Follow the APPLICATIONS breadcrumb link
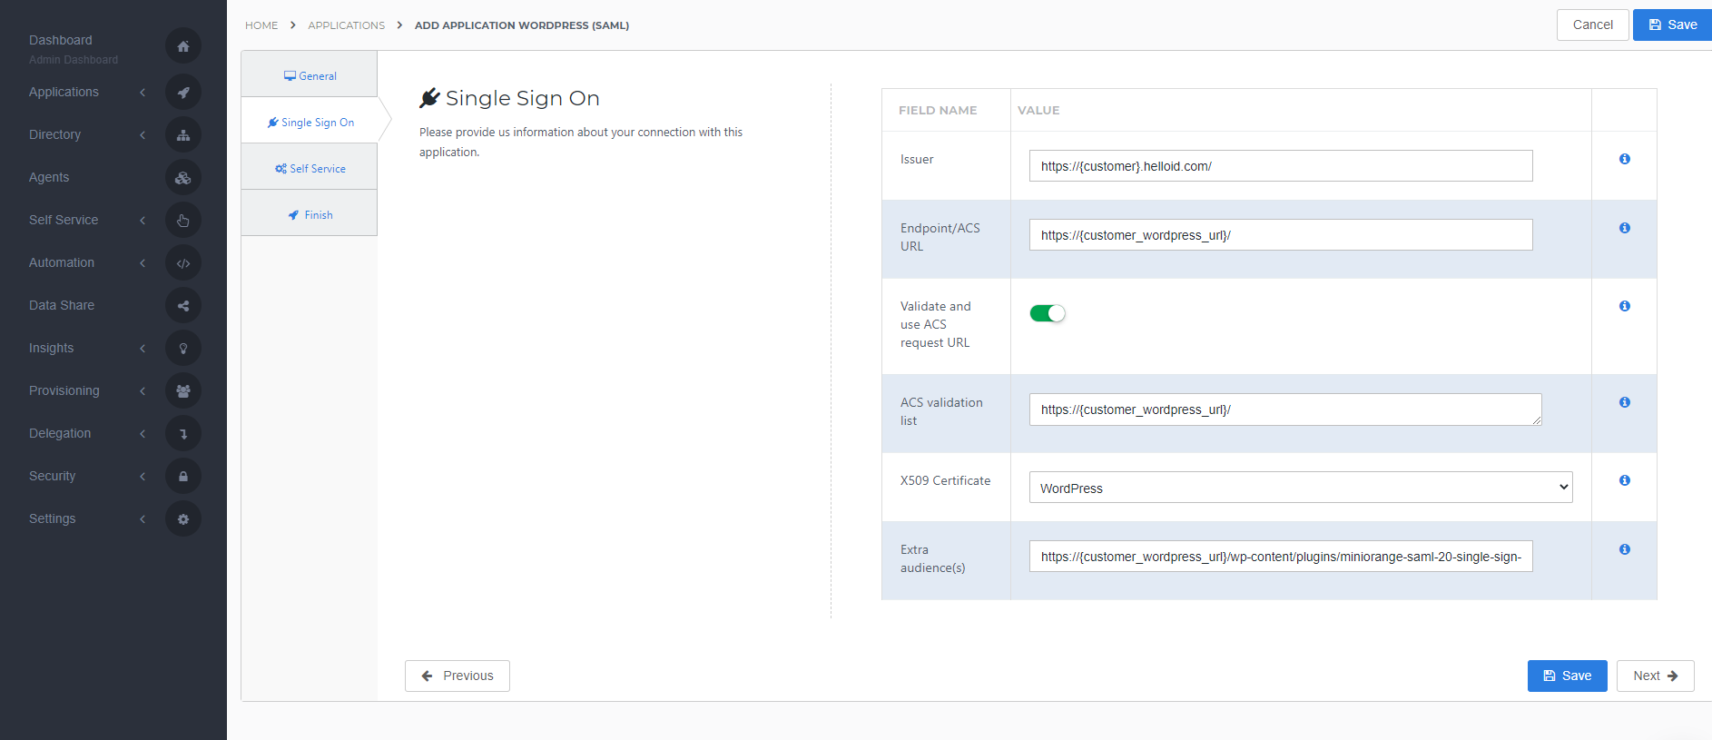 click(x=346, y=25)
